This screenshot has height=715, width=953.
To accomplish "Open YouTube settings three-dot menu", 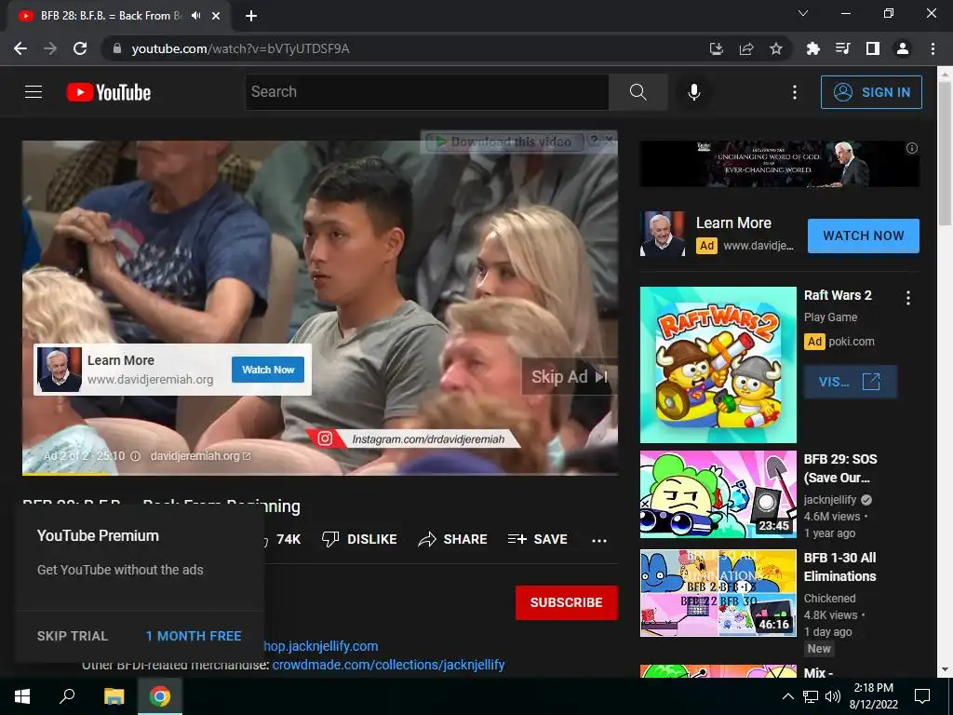I will pyautogui.click(x=795, y=92).
